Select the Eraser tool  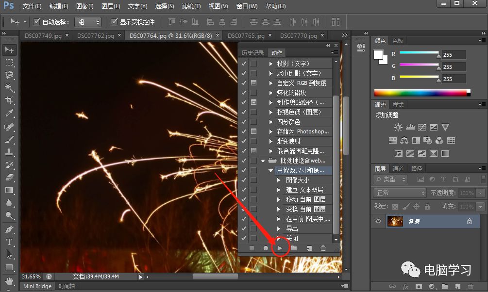[9, 177]
